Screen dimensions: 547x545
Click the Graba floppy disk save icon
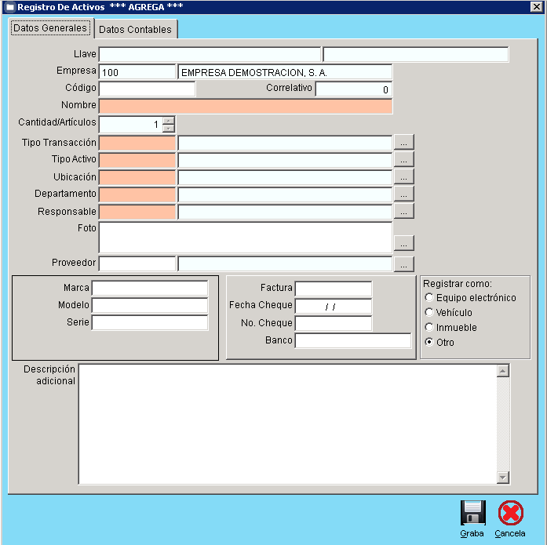tap(472, 513)
